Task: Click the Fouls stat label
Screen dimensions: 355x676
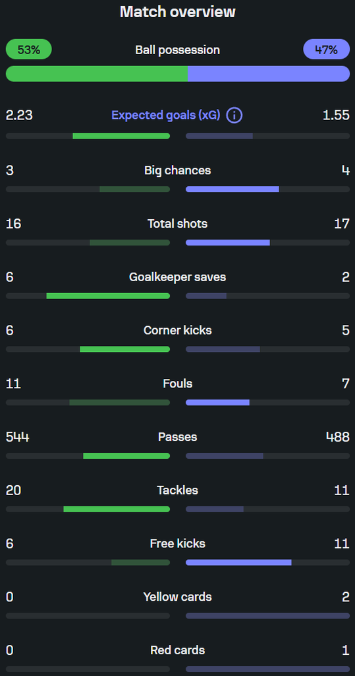Action: pos(177,384)
